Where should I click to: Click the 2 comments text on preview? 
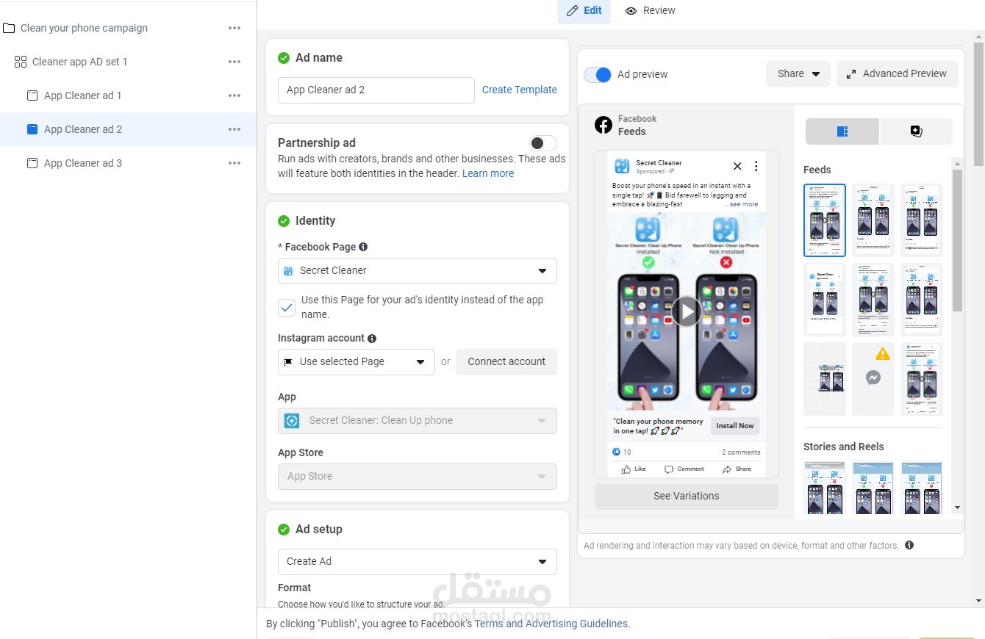(741, 452)
